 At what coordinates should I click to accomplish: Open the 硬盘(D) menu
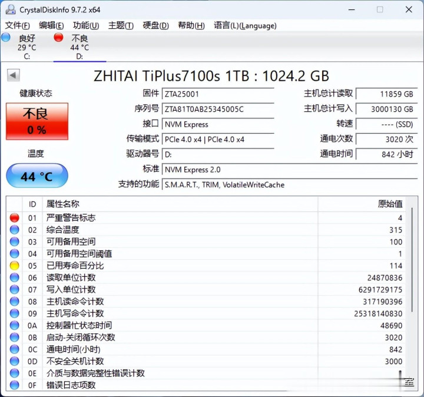(155, 25)
